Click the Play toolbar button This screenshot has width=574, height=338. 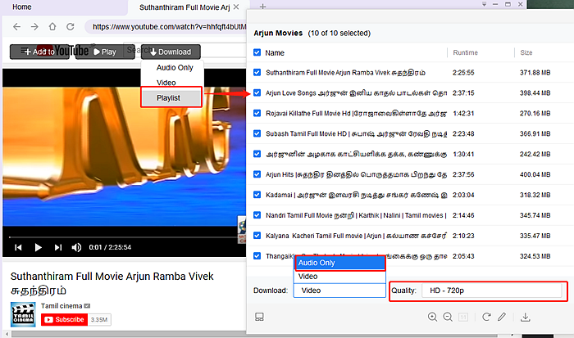[x=105, y=52]
